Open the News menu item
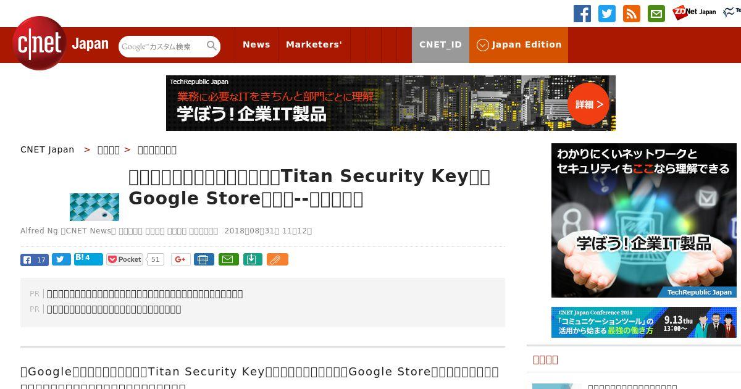 coord(256,44)
